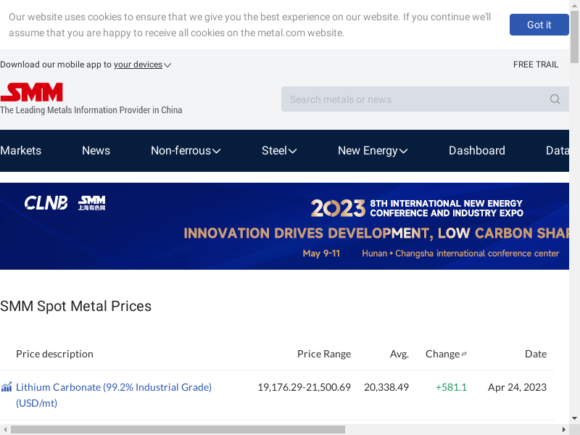The image size is (580, 435).
Task: Click scroll-up arrow of vertical scrollbar
Action: [x=574, y=5]
